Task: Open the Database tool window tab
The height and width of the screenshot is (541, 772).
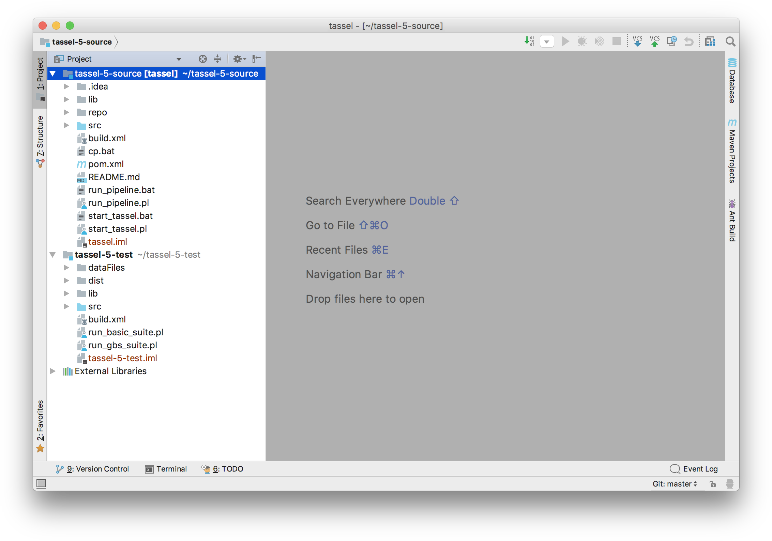Action: pos(732,81)
